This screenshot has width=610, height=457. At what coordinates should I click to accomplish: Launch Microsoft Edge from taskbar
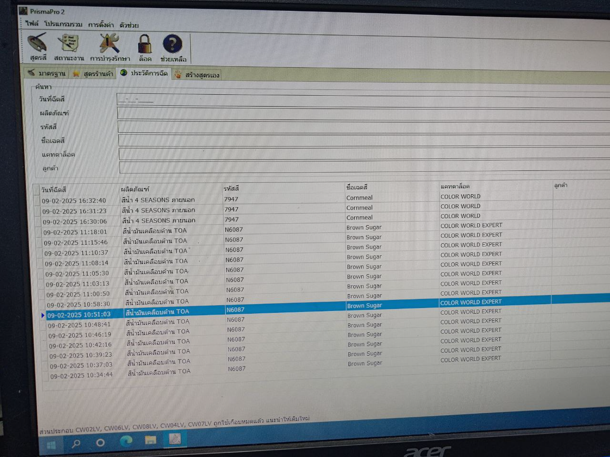tap(126, 441)
